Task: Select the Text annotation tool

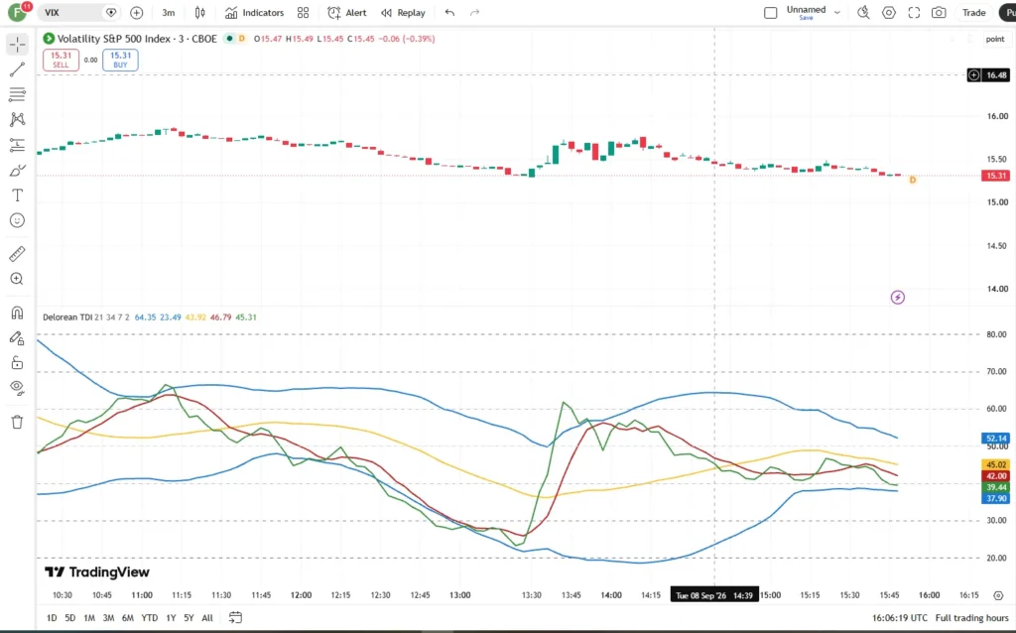Action: pos(18,195)
